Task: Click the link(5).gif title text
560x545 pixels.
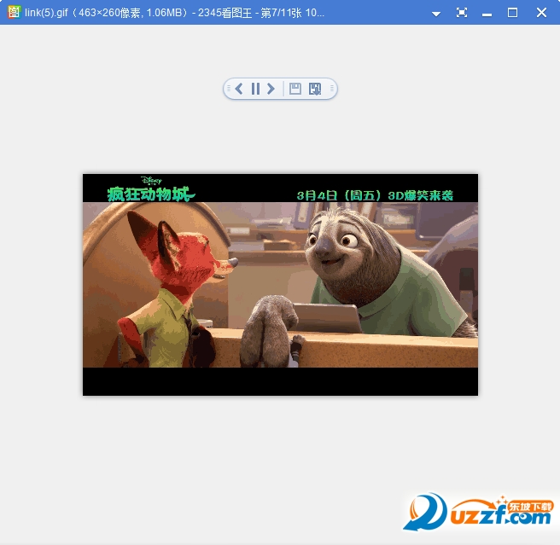Action: tap(46, 13)
